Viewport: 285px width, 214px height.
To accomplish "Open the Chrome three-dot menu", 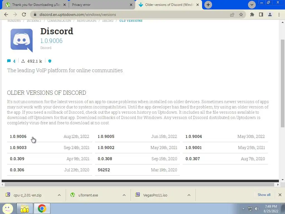I will coord(279,14).
